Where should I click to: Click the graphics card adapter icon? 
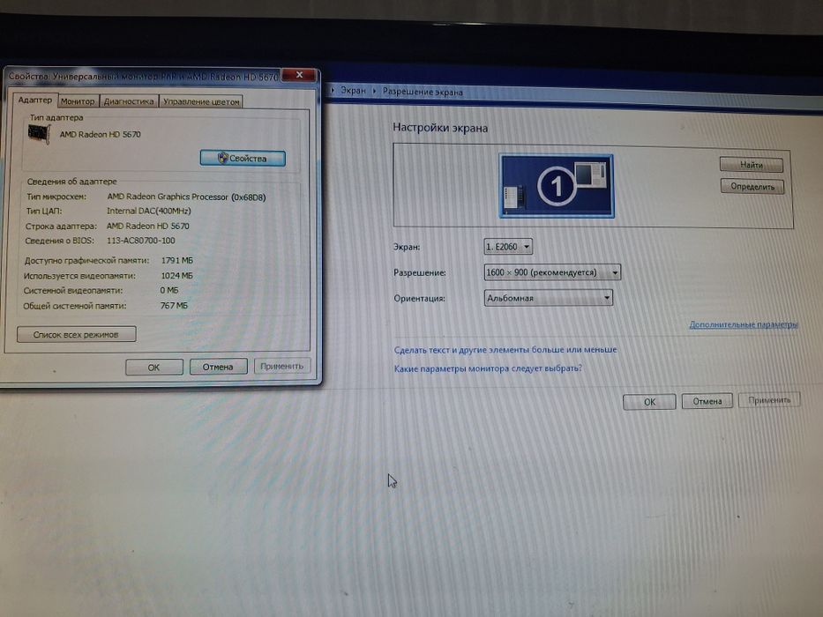click(x=38, y=134)
